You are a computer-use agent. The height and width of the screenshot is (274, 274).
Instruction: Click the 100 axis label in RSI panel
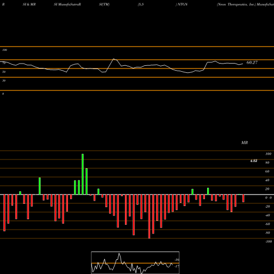point(5,50)
